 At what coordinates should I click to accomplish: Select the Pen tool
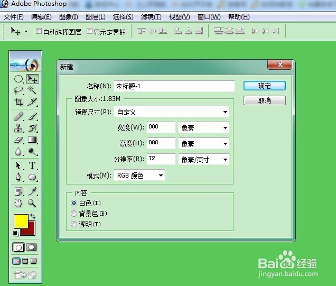(18, 177)
